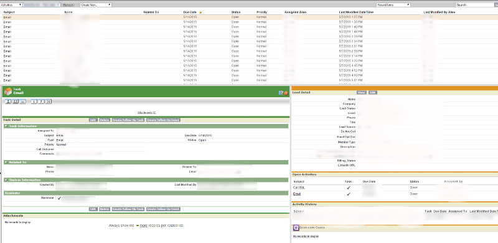Click the Due Date sort arrow icon
The width and height of the screenshot is (498, 243).
200,12
